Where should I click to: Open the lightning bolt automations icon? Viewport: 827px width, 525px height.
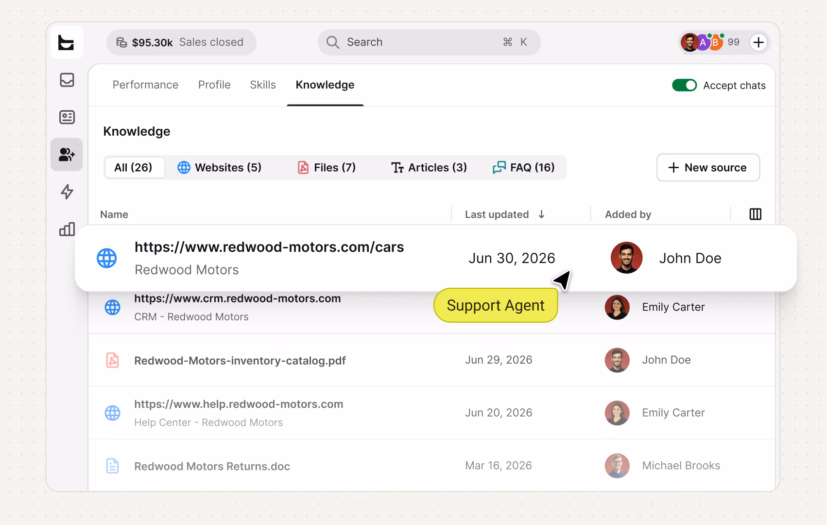click(x=67, y=192)
